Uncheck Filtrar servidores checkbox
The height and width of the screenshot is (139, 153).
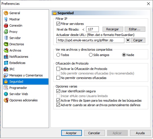(x=58, y=24)
